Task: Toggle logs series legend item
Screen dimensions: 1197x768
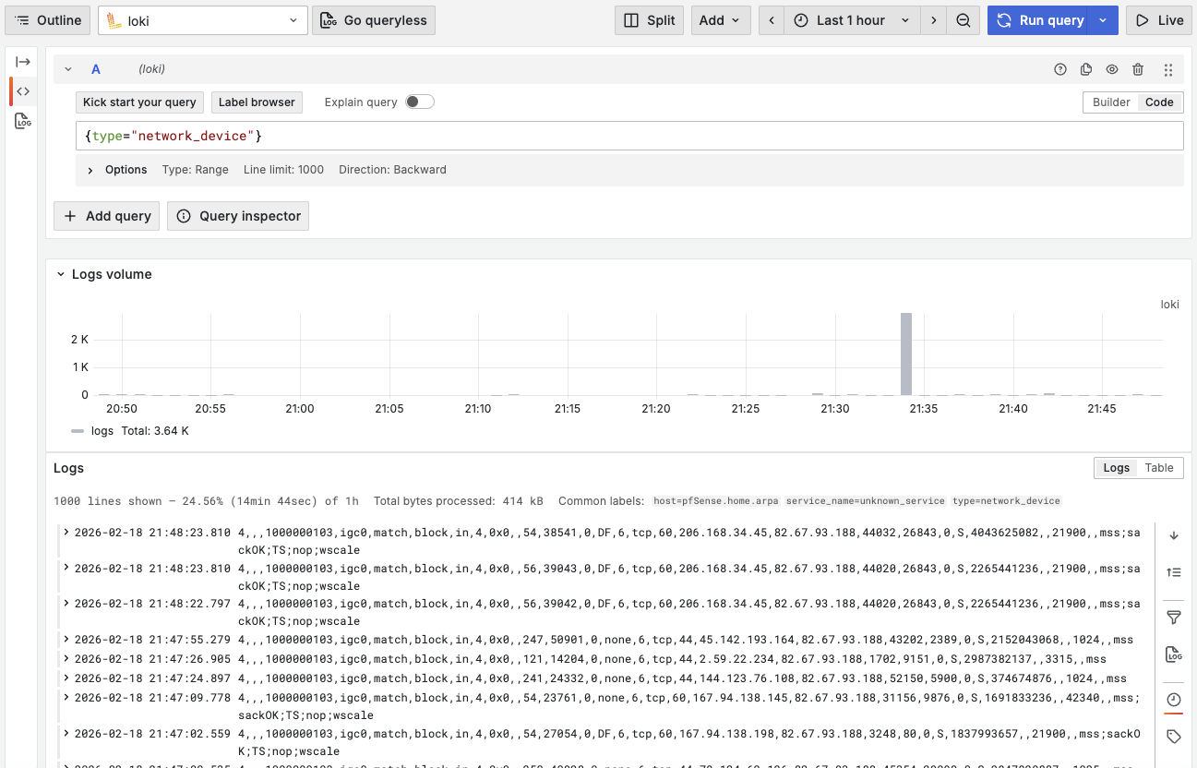Action: (x=102, y=431)
